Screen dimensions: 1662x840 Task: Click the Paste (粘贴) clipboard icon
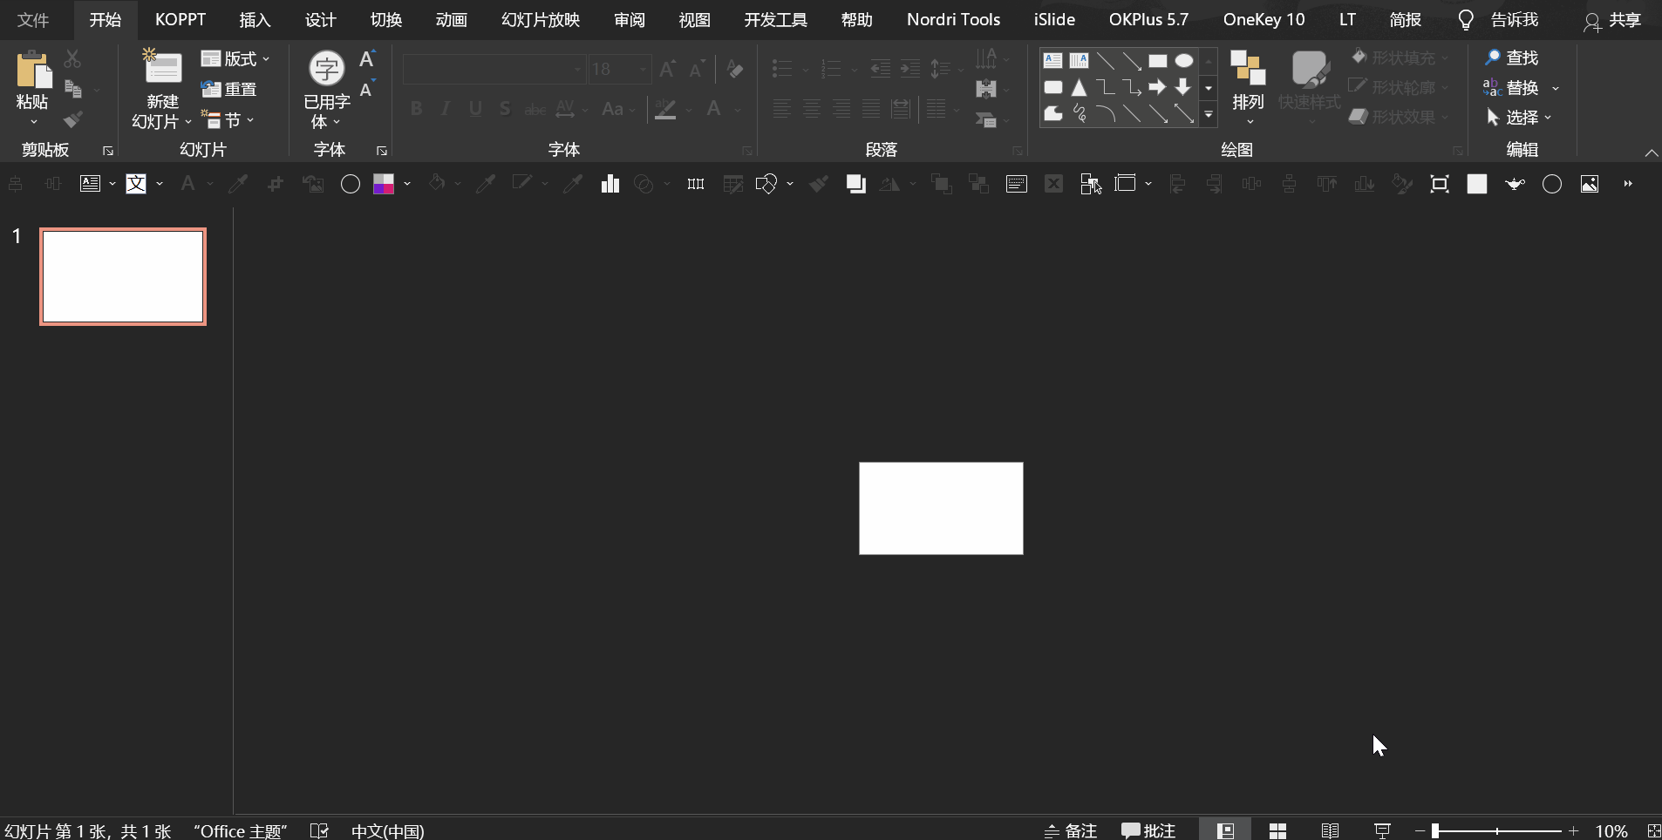point(32,71)
